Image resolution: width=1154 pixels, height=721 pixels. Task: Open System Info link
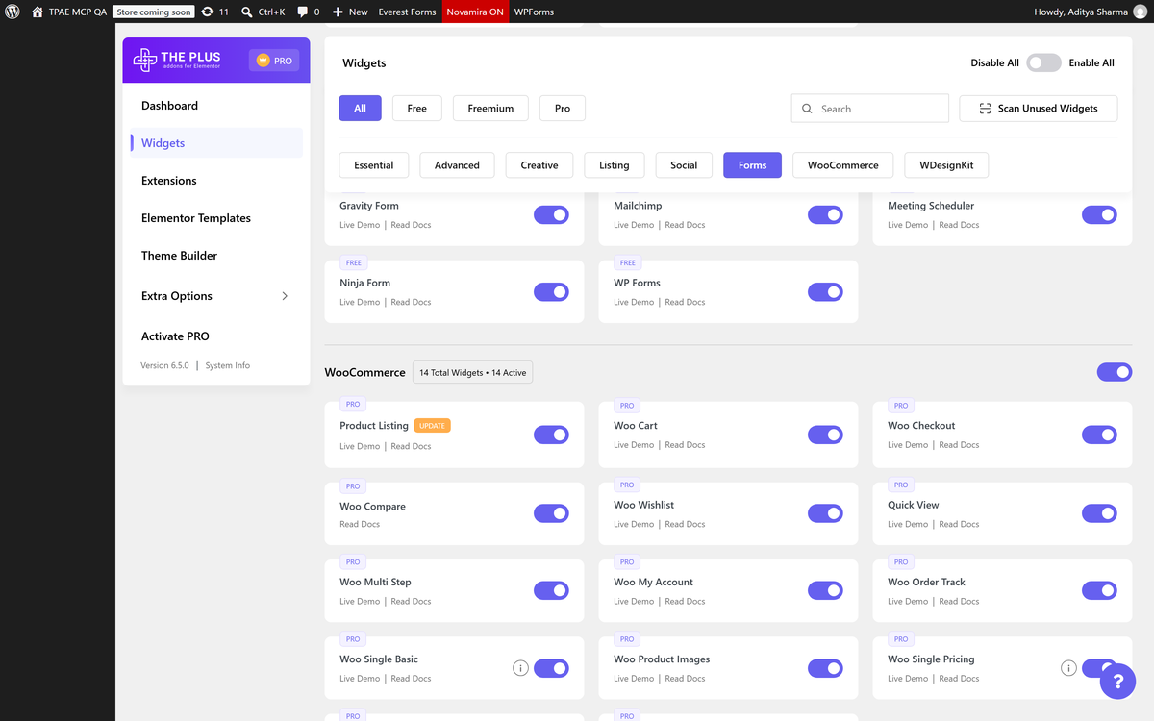point(228,366)
